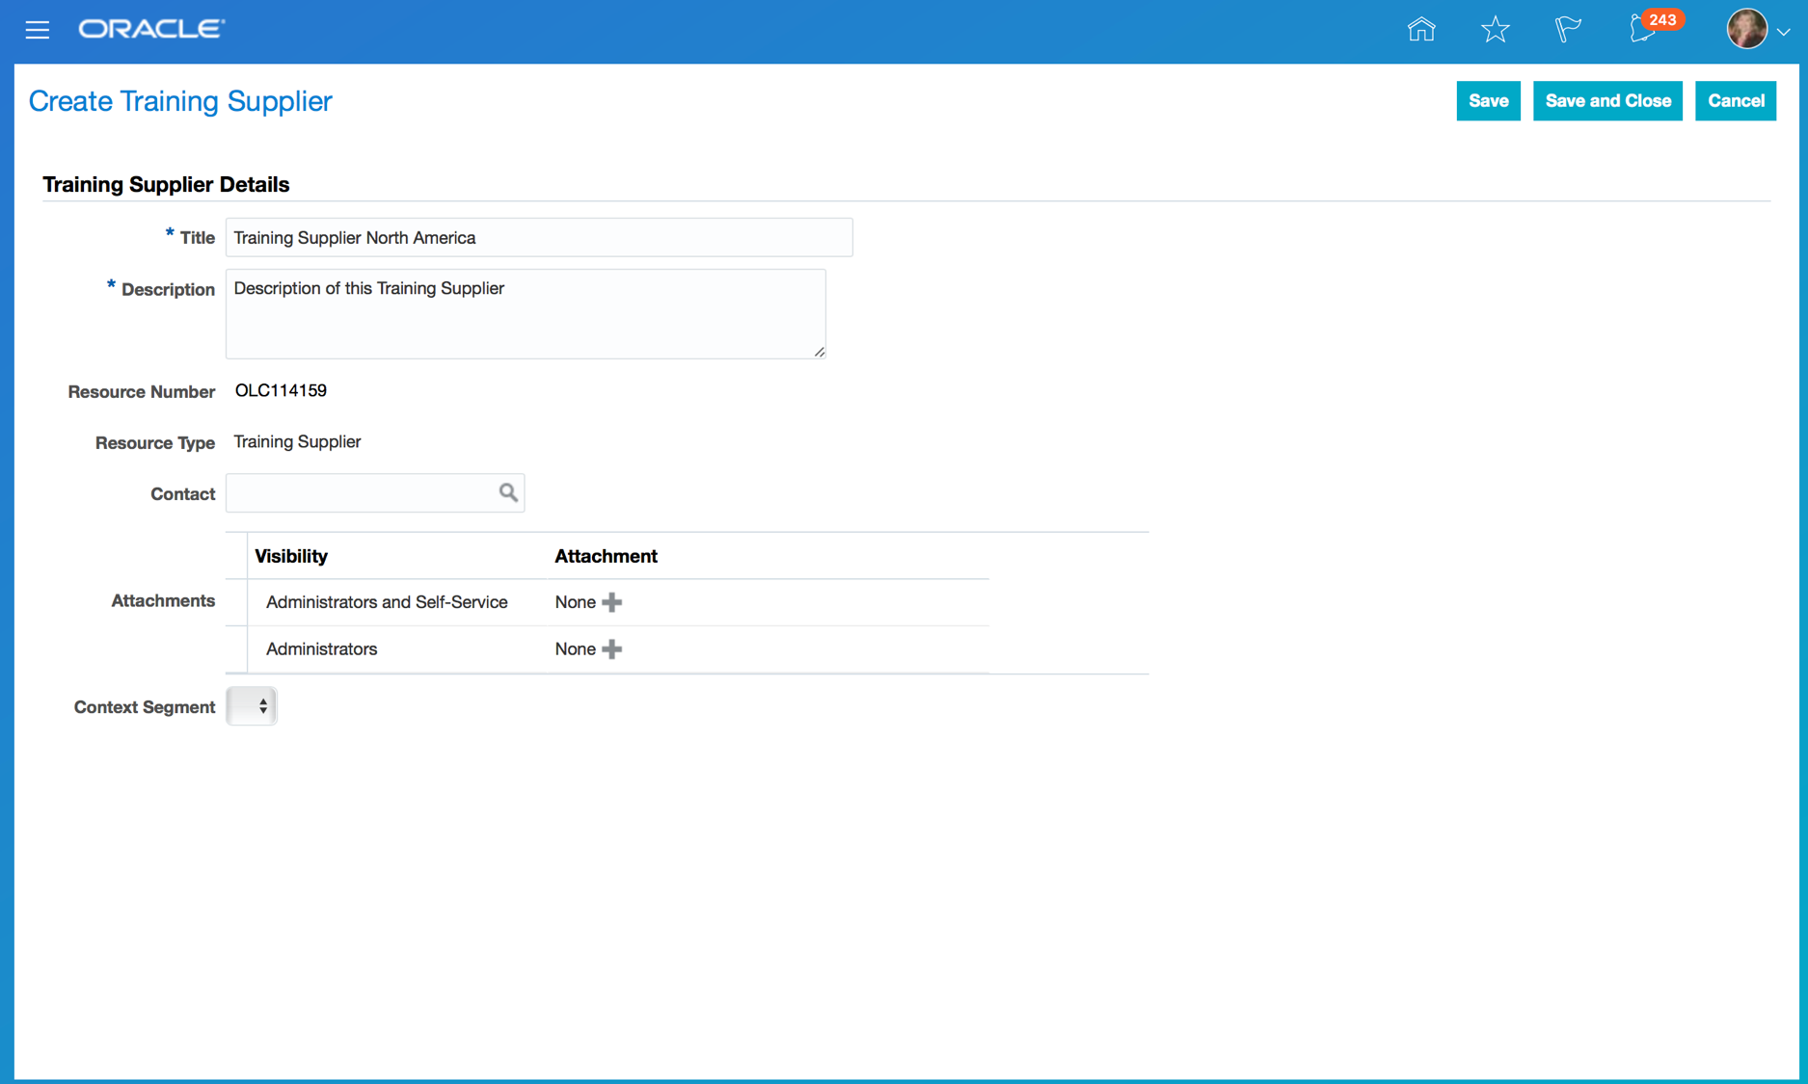This screenshot has width=1808, height=1084.
Task: Grab the Description resize handle
Action: pyautogui.click(x=820, y=352)
